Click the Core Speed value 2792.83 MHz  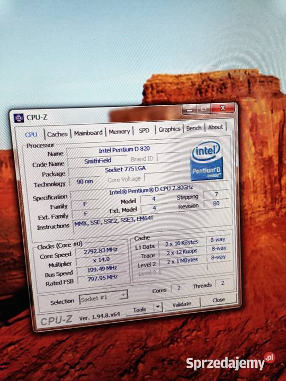point(101,251)
